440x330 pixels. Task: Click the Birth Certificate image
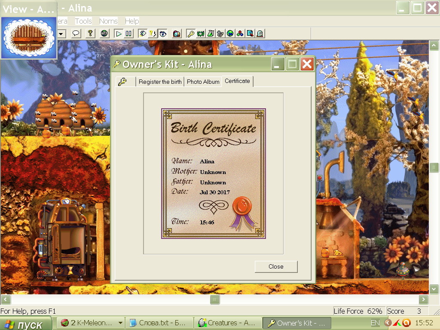[x=214, y=174]
